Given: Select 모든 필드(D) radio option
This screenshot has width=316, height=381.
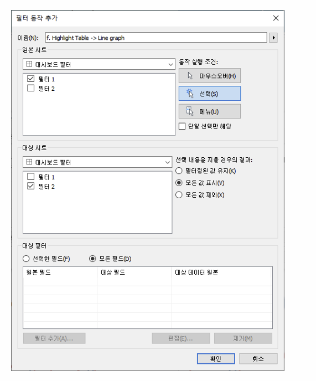Looking at the screenshot, I should click(92, 259).
